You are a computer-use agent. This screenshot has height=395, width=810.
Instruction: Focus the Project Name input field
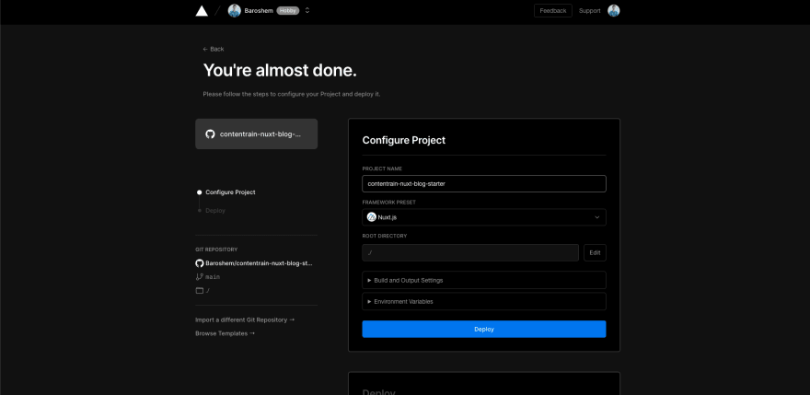click(x=484, y=183)
